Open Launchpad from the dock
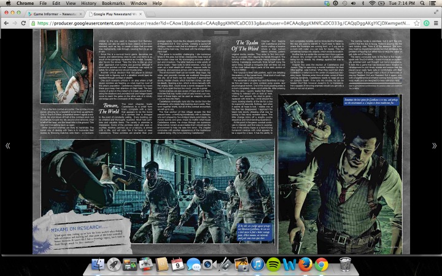 coord(114,265)
